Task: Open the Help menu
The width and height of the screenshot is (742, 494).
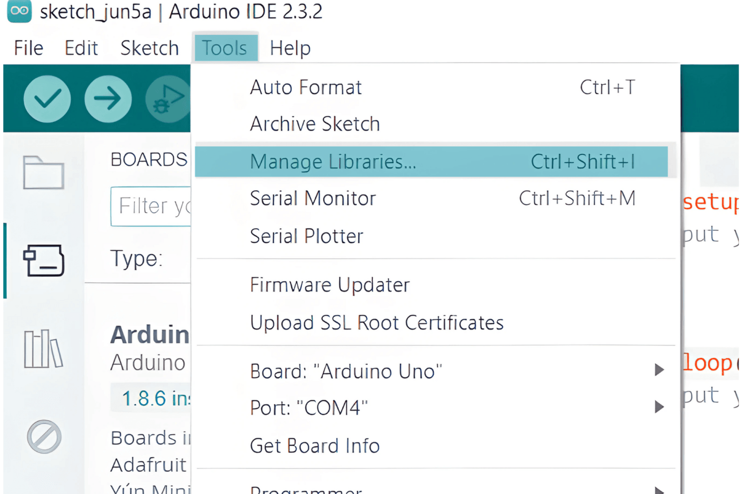Action: 290,48
